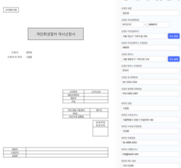Click the 개인회생절차 개시신청서 title box

coord(55,34)
